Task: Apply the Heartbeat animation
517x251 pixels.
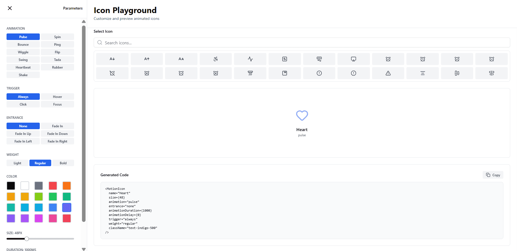Action: (23, 67)
